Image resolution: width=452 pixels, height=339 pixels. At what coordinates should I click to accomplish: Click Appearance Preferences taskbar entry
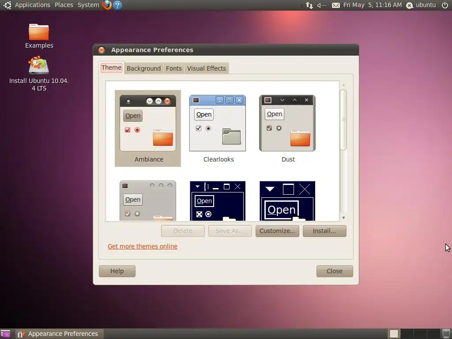[x=60, y=334]
